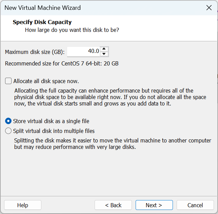Cancel the New Virtual Machine Wizard
This screenshot has height=214, width=218.
click(195, 205)
